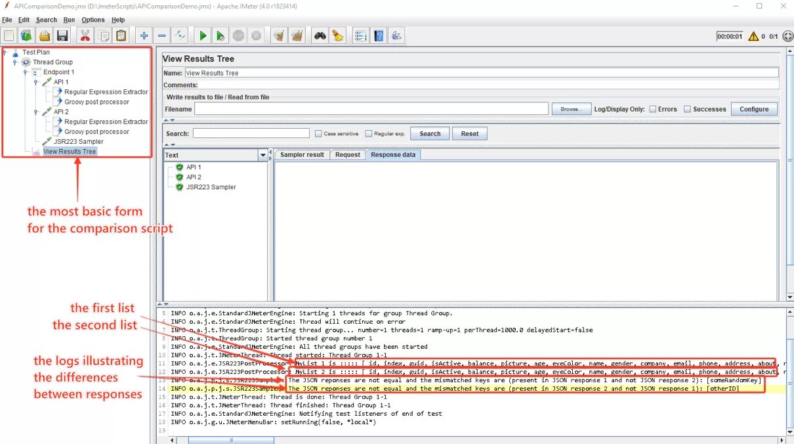Click the Cut scissors icon
794x444 pixels.
click(x=85, y=35)
